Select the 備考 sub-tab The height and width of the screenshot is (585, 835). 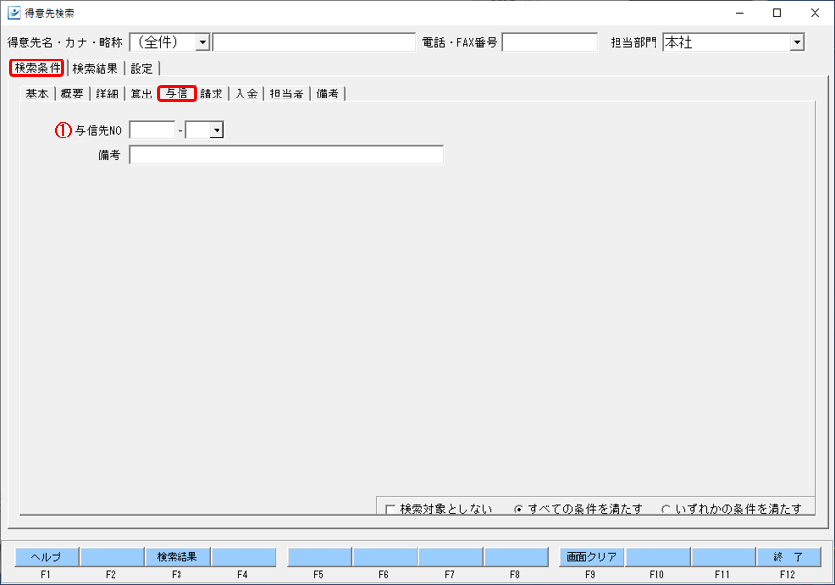point(327,94)
